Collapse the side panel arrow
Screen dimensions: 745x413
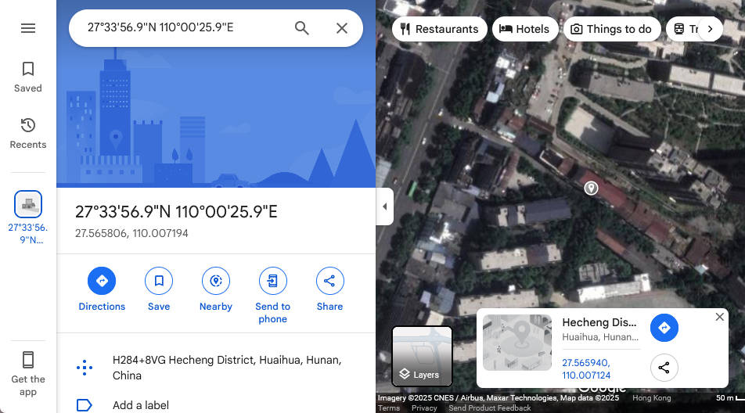click(x=384, y=206)
